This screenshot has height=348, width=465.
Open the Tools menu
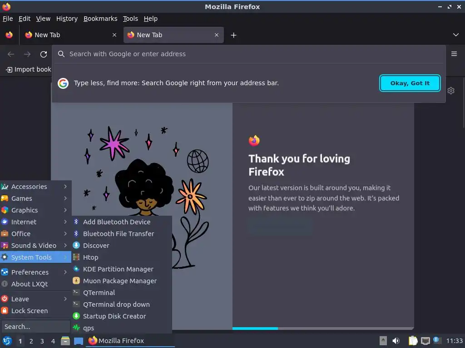coord(130,19)
